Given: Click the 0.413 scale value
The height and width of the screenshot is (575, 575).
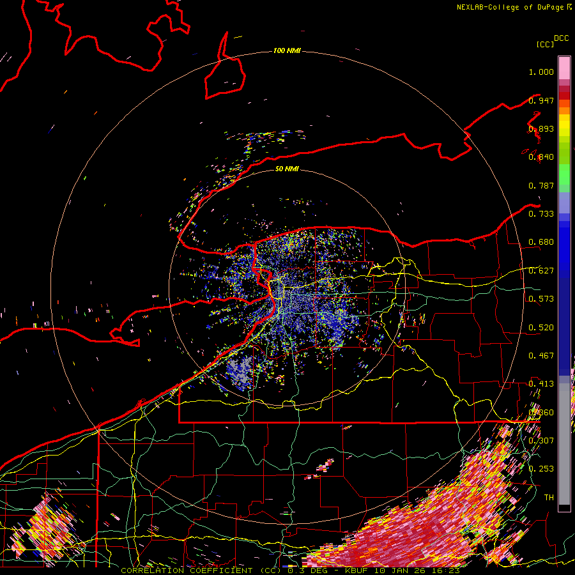Looking at the screenshot, I should [541, 384].
